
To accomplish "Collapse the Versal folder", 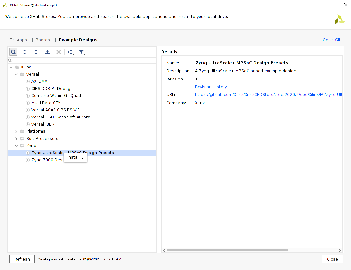I will click(17, 74).
